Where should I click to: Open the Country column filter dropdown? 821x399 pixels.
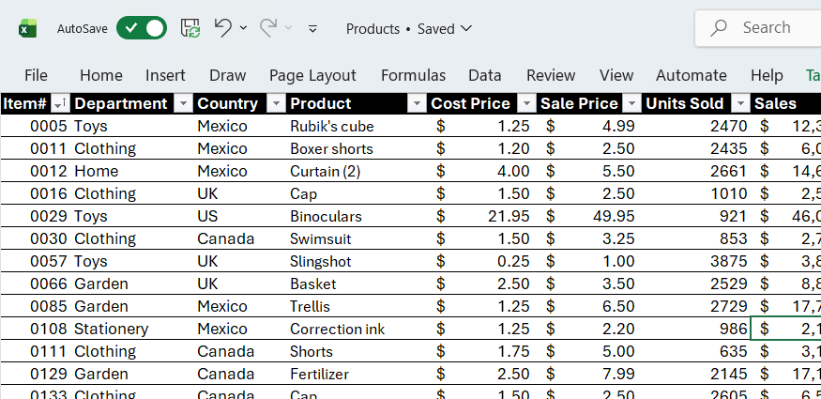pyautogui.click(x=276, y=103)
